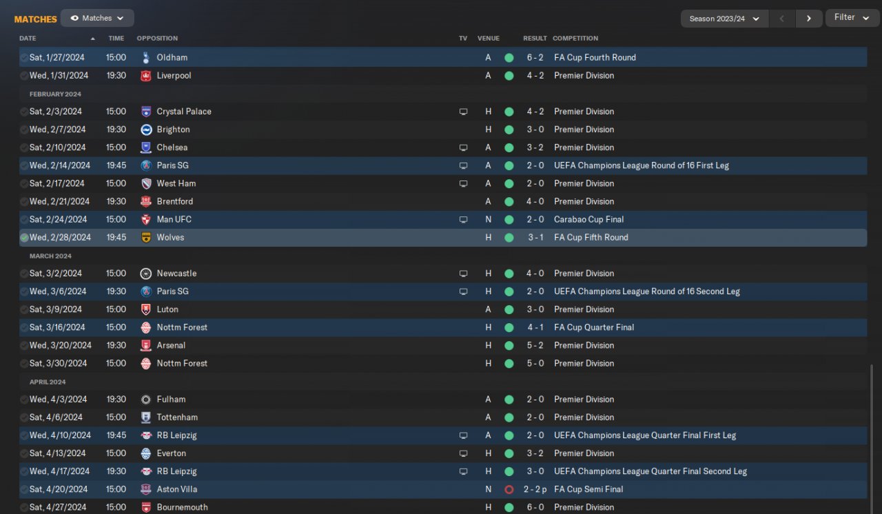Open the Filter dropdown
The image size is (882, 514).
852,18
